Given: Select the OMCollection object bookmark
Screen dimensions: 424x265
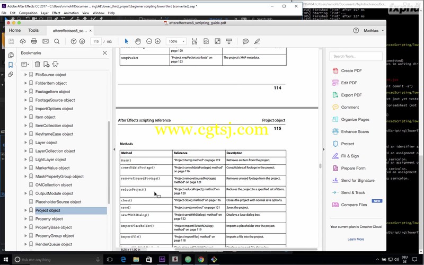Looking at the screenshot, I should coord(54,185).
